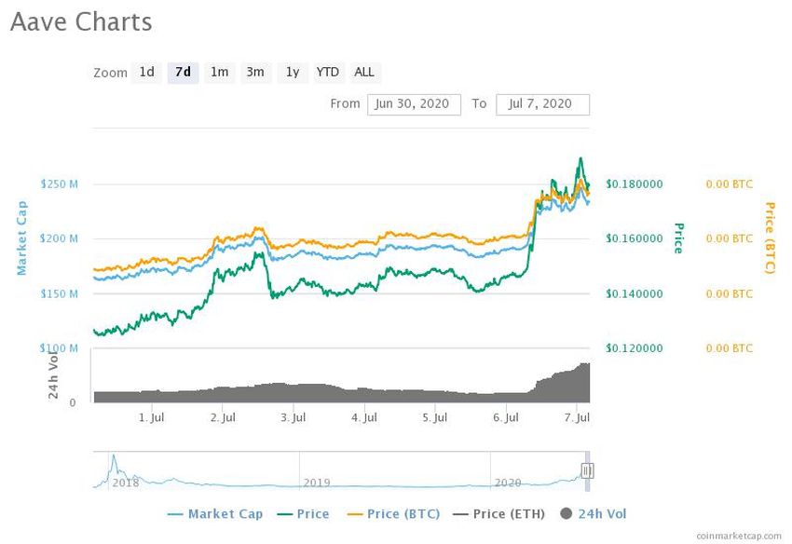Select the YTD zoom range
This screenshot has width=792, height=544.
(328, 72)
